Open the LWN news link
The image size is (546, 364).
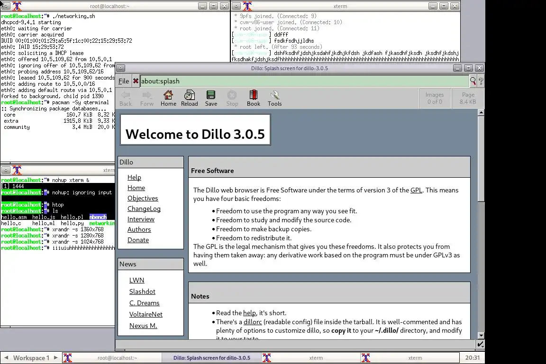click(x=136, y=280)
